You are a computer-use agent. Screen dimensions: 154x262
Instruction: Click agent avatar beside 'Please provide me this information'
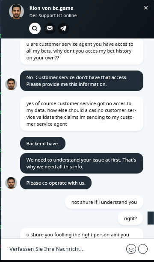pos(11,84)
